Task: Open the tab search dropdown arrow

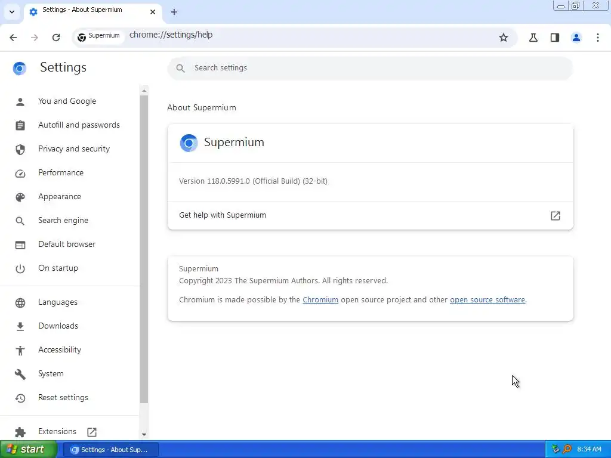Action: (x=12, y=12)
